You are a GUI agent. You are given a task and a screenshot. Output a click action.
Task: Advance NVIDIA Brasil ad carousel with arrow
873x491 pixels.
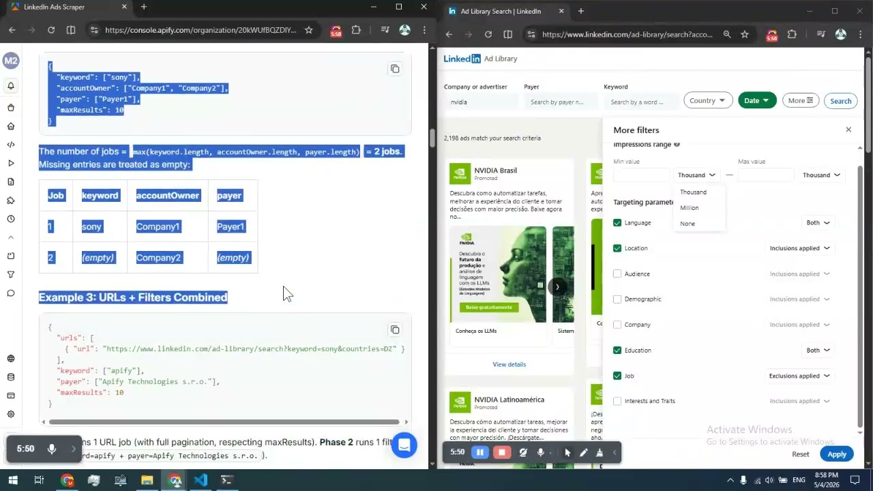tap(557, 287)
